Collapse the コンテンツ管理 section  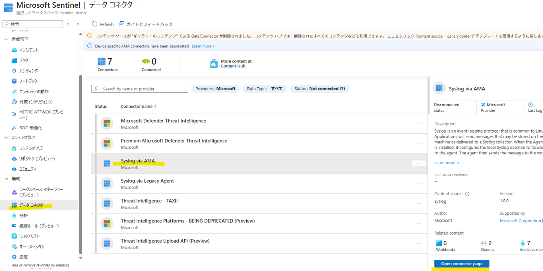coord(6,137)
